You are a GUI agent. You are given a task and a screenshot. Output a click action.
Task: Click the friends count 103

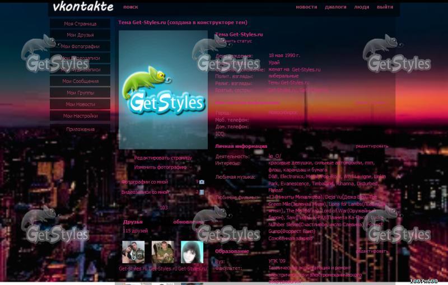pos(164,208)
